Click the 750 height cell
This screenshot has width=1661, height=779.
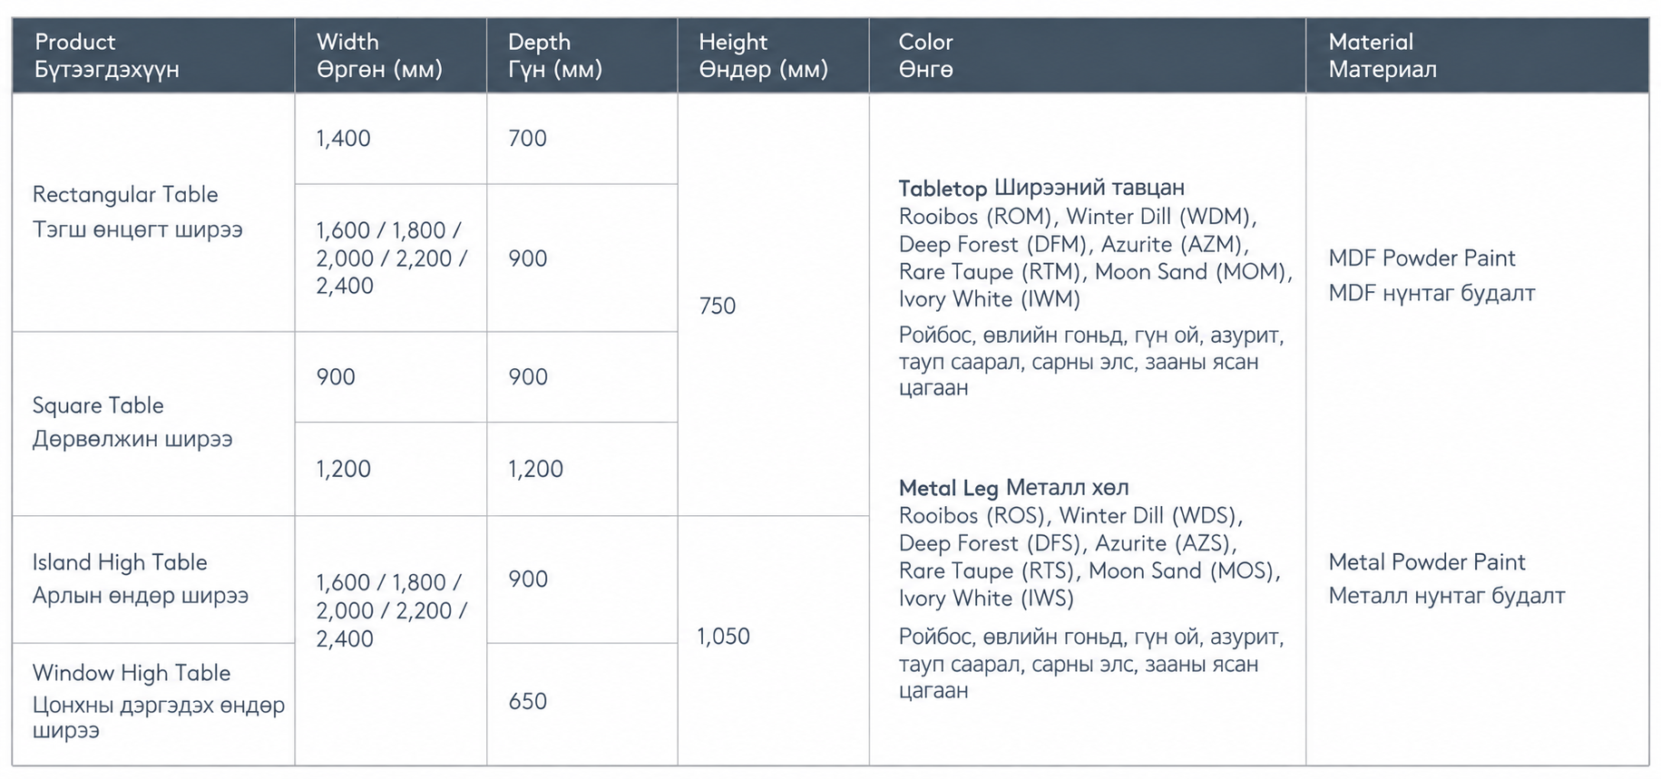pos(774,305)
